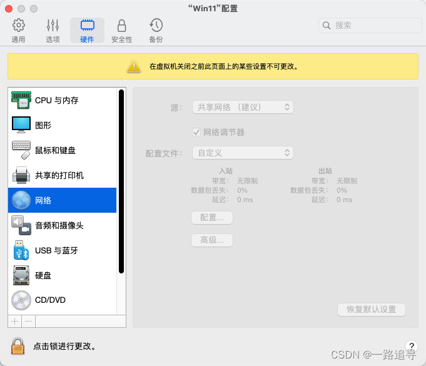Click the 共享的打印机 printer icon

click(x=21, y=175)
